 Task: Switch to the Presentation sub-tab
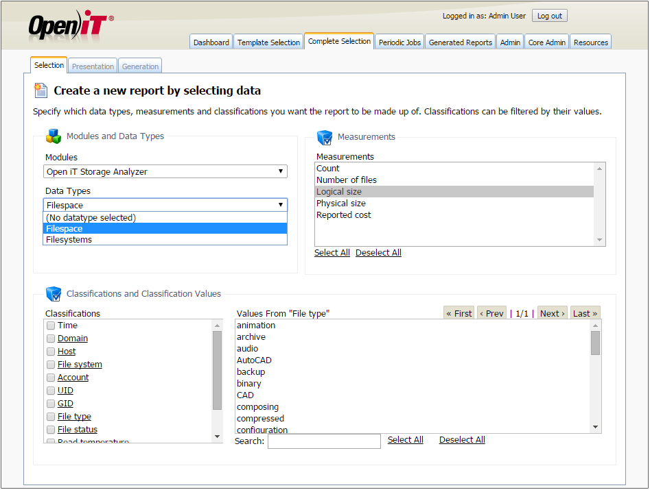coord(93,66)
